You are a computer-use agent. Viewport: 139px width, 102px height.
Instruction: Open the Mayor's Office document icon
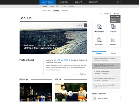tap(100, 27)
